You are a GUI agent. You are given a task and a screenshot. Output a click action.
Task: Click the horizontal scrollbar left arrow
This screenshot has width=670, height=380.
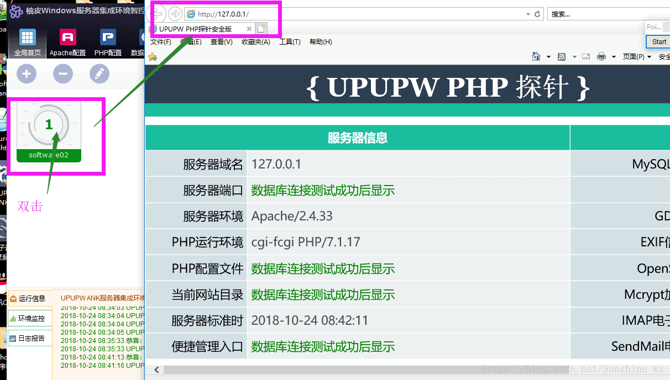click(157, 370)
